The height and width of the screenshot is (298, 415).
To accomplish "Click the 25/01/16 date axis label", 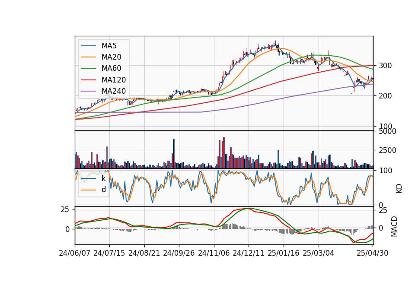I will tap(284, 253).
